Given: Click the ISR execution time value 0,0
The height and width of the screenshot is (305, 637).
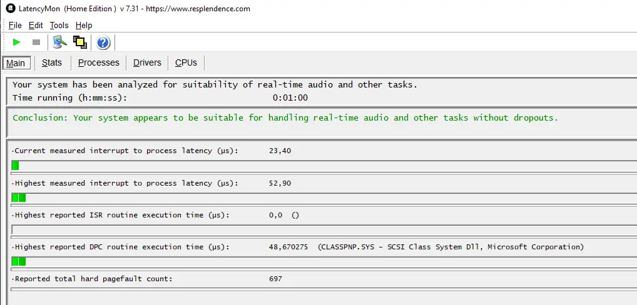Looking at the screenshot, I should click(x=275, y=216).
